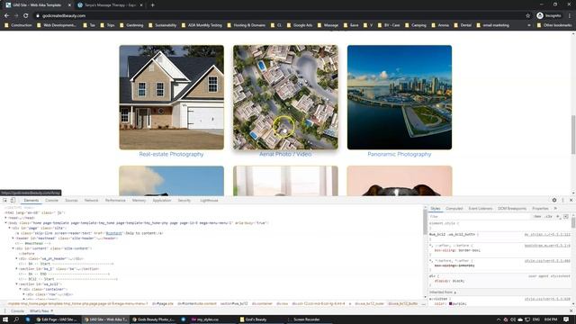Collapse the body element node

5,223
